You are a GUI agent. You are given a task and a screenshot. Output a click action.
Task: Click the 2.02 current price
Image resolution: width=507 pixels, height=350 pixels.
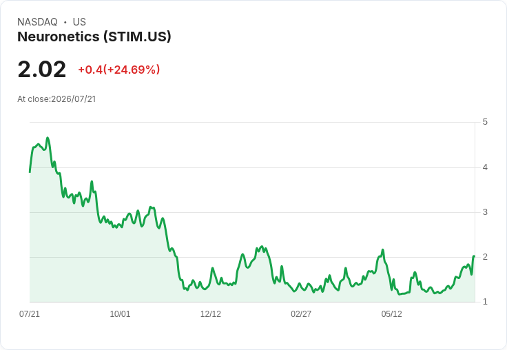click(x=42, y=70)
